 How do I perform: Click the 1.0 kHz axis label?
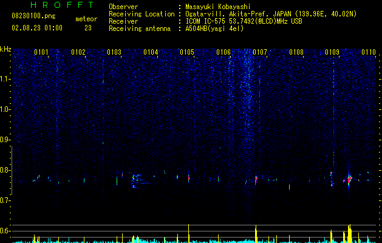[x=5, y=109]
